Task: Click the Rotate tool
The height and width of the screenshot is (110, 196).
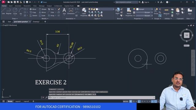Action: point(43,9)
